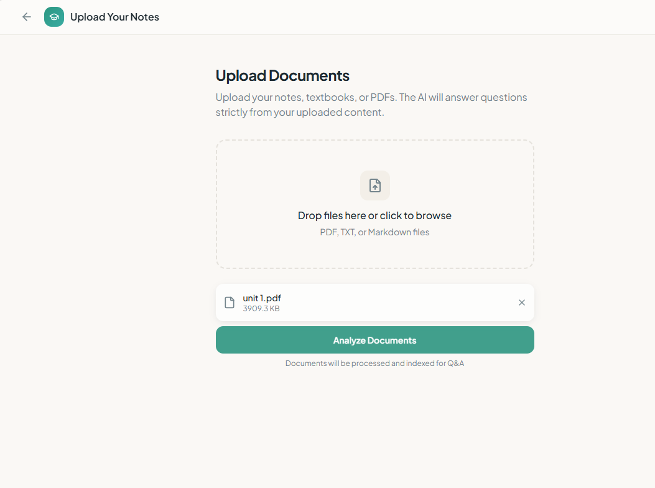Click the 'Upload Your Notes' header title

(x=114, y=17)
